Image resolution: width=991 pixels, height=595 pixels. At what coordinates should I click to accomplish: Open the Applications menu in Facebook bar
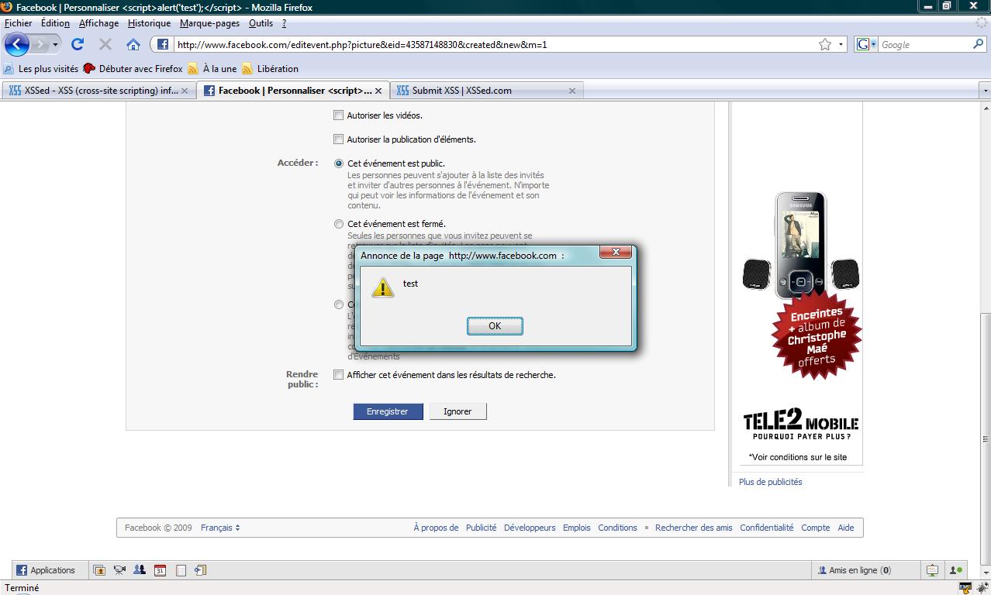point(46,570)
